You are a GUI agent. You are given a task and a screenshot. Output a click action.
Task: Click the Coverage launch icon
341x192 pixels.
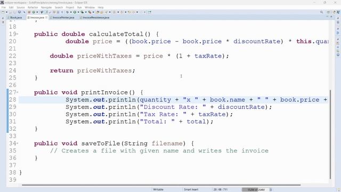tap(82, 12)
